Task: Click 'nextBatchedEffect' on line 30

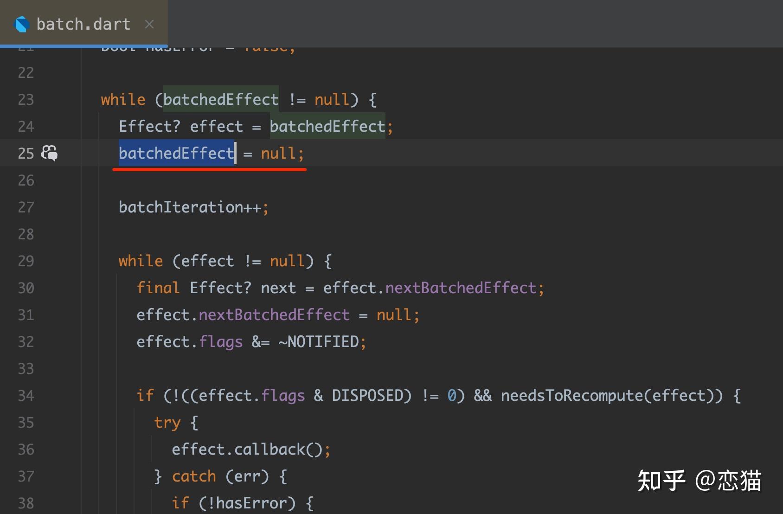Action: click(461, 288)
